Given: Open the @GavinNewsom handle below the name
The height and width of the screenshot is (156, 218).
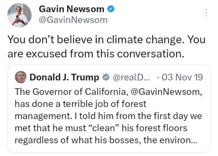Looking at the screenshot, I should (73, 20).
